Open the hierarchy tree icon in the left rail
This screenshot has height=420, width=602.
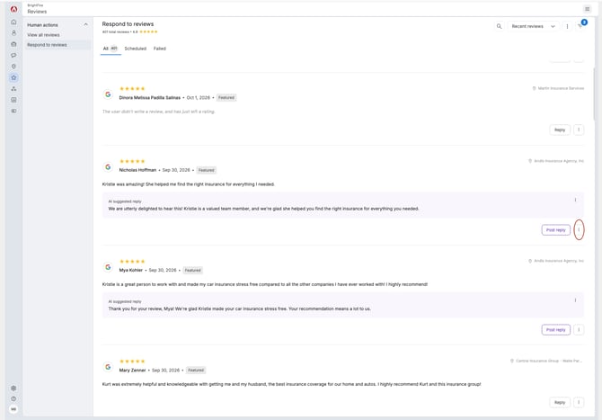coord(13,89)
